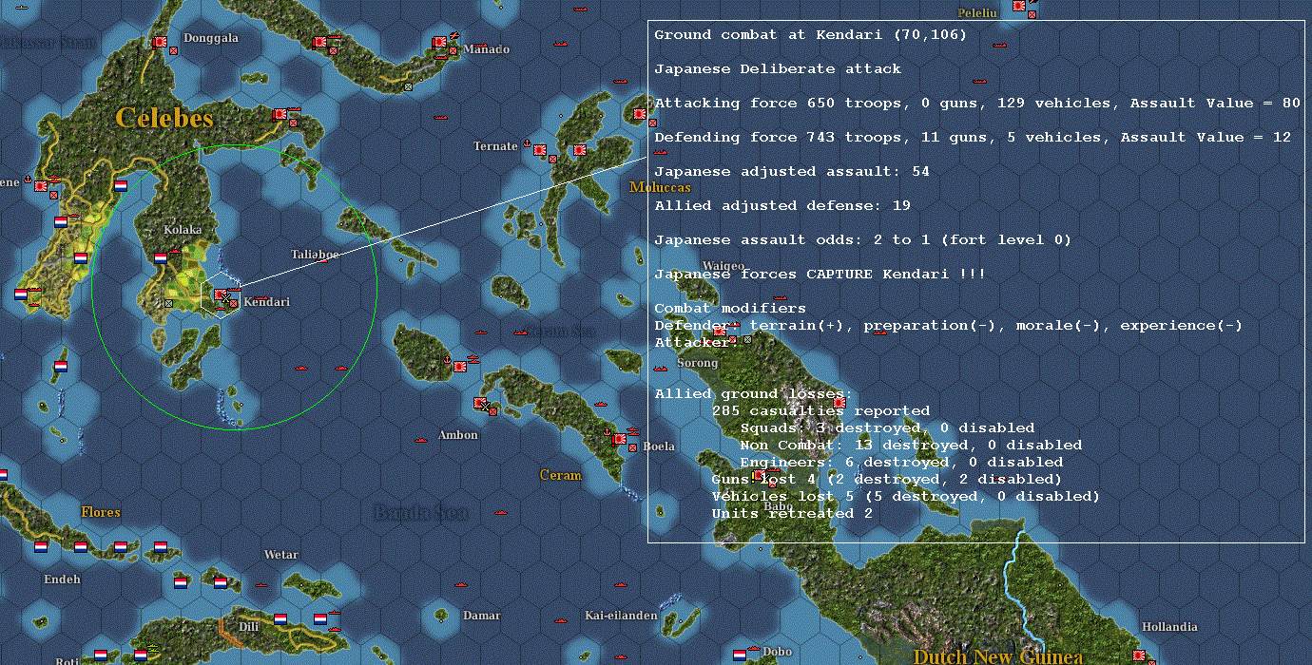Click the Dutch flag directly above the Endeh label
The image size is (1312, 665).
point(41,547)
